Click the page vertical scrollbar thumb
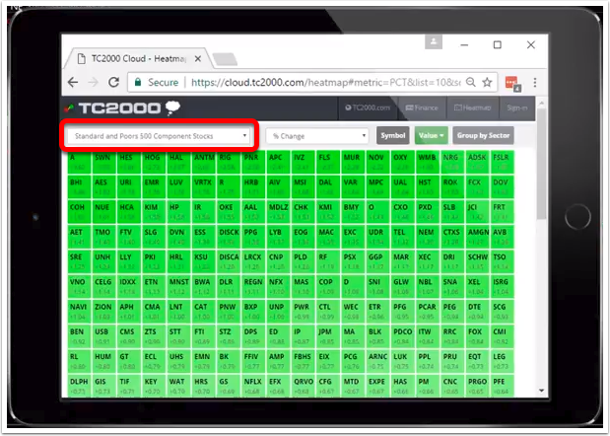 coord(541,164)
